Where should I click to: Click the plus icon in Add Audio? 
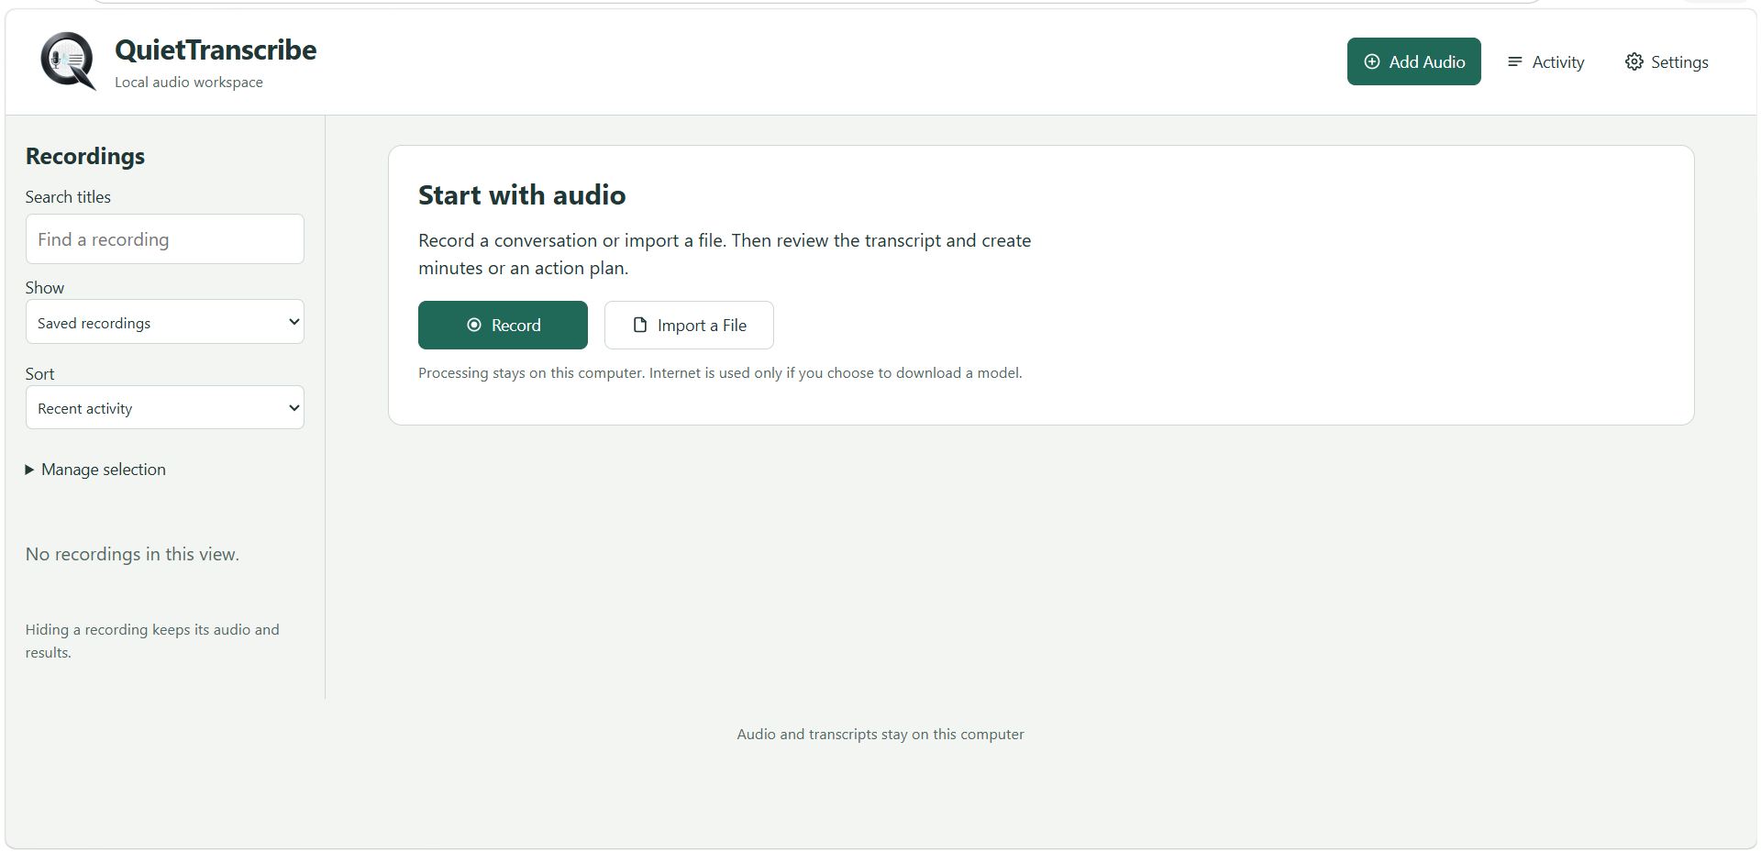coord(1372,61)
